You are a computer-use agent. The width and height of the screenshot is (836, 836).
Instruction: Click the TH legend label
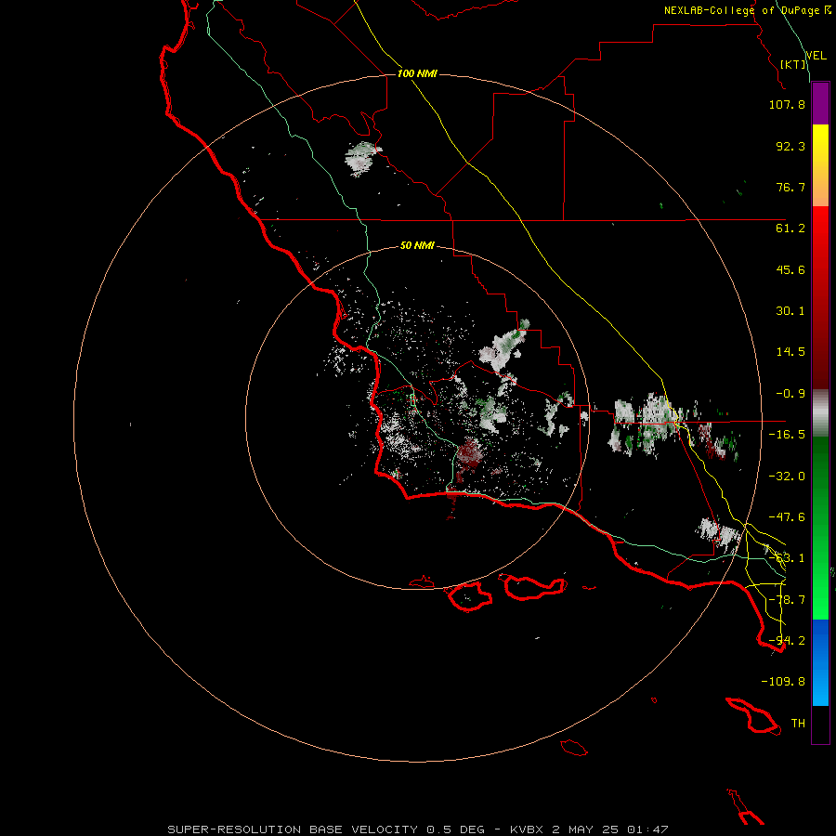click(798, 724)
